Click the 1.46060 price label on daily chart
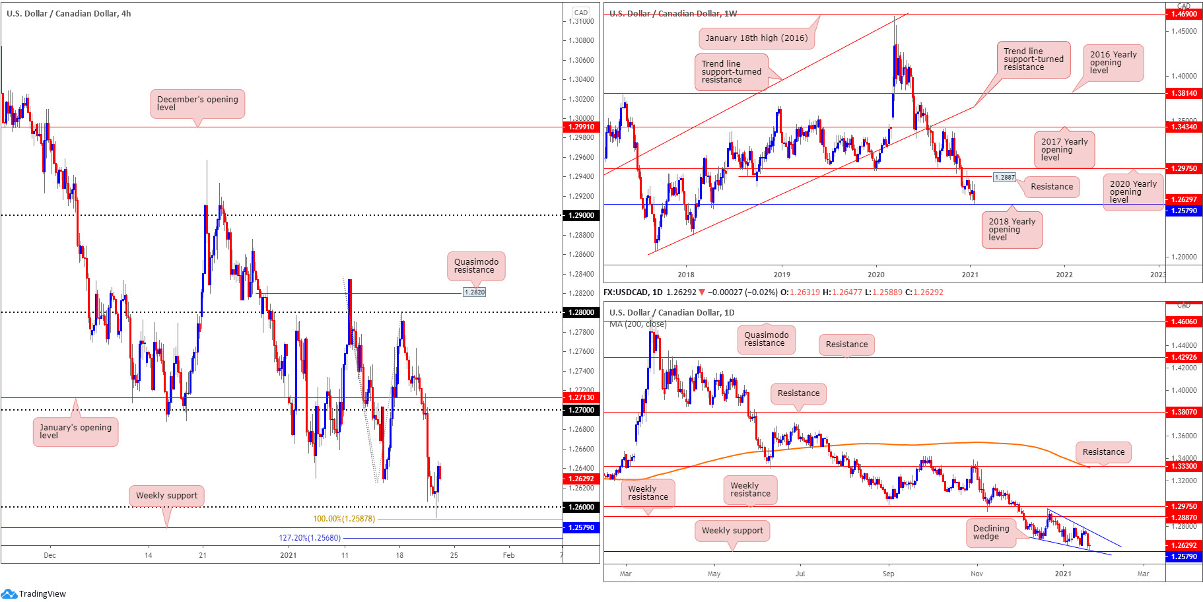Viewport: 1203px width, 602px height. tap(1184, 321)
